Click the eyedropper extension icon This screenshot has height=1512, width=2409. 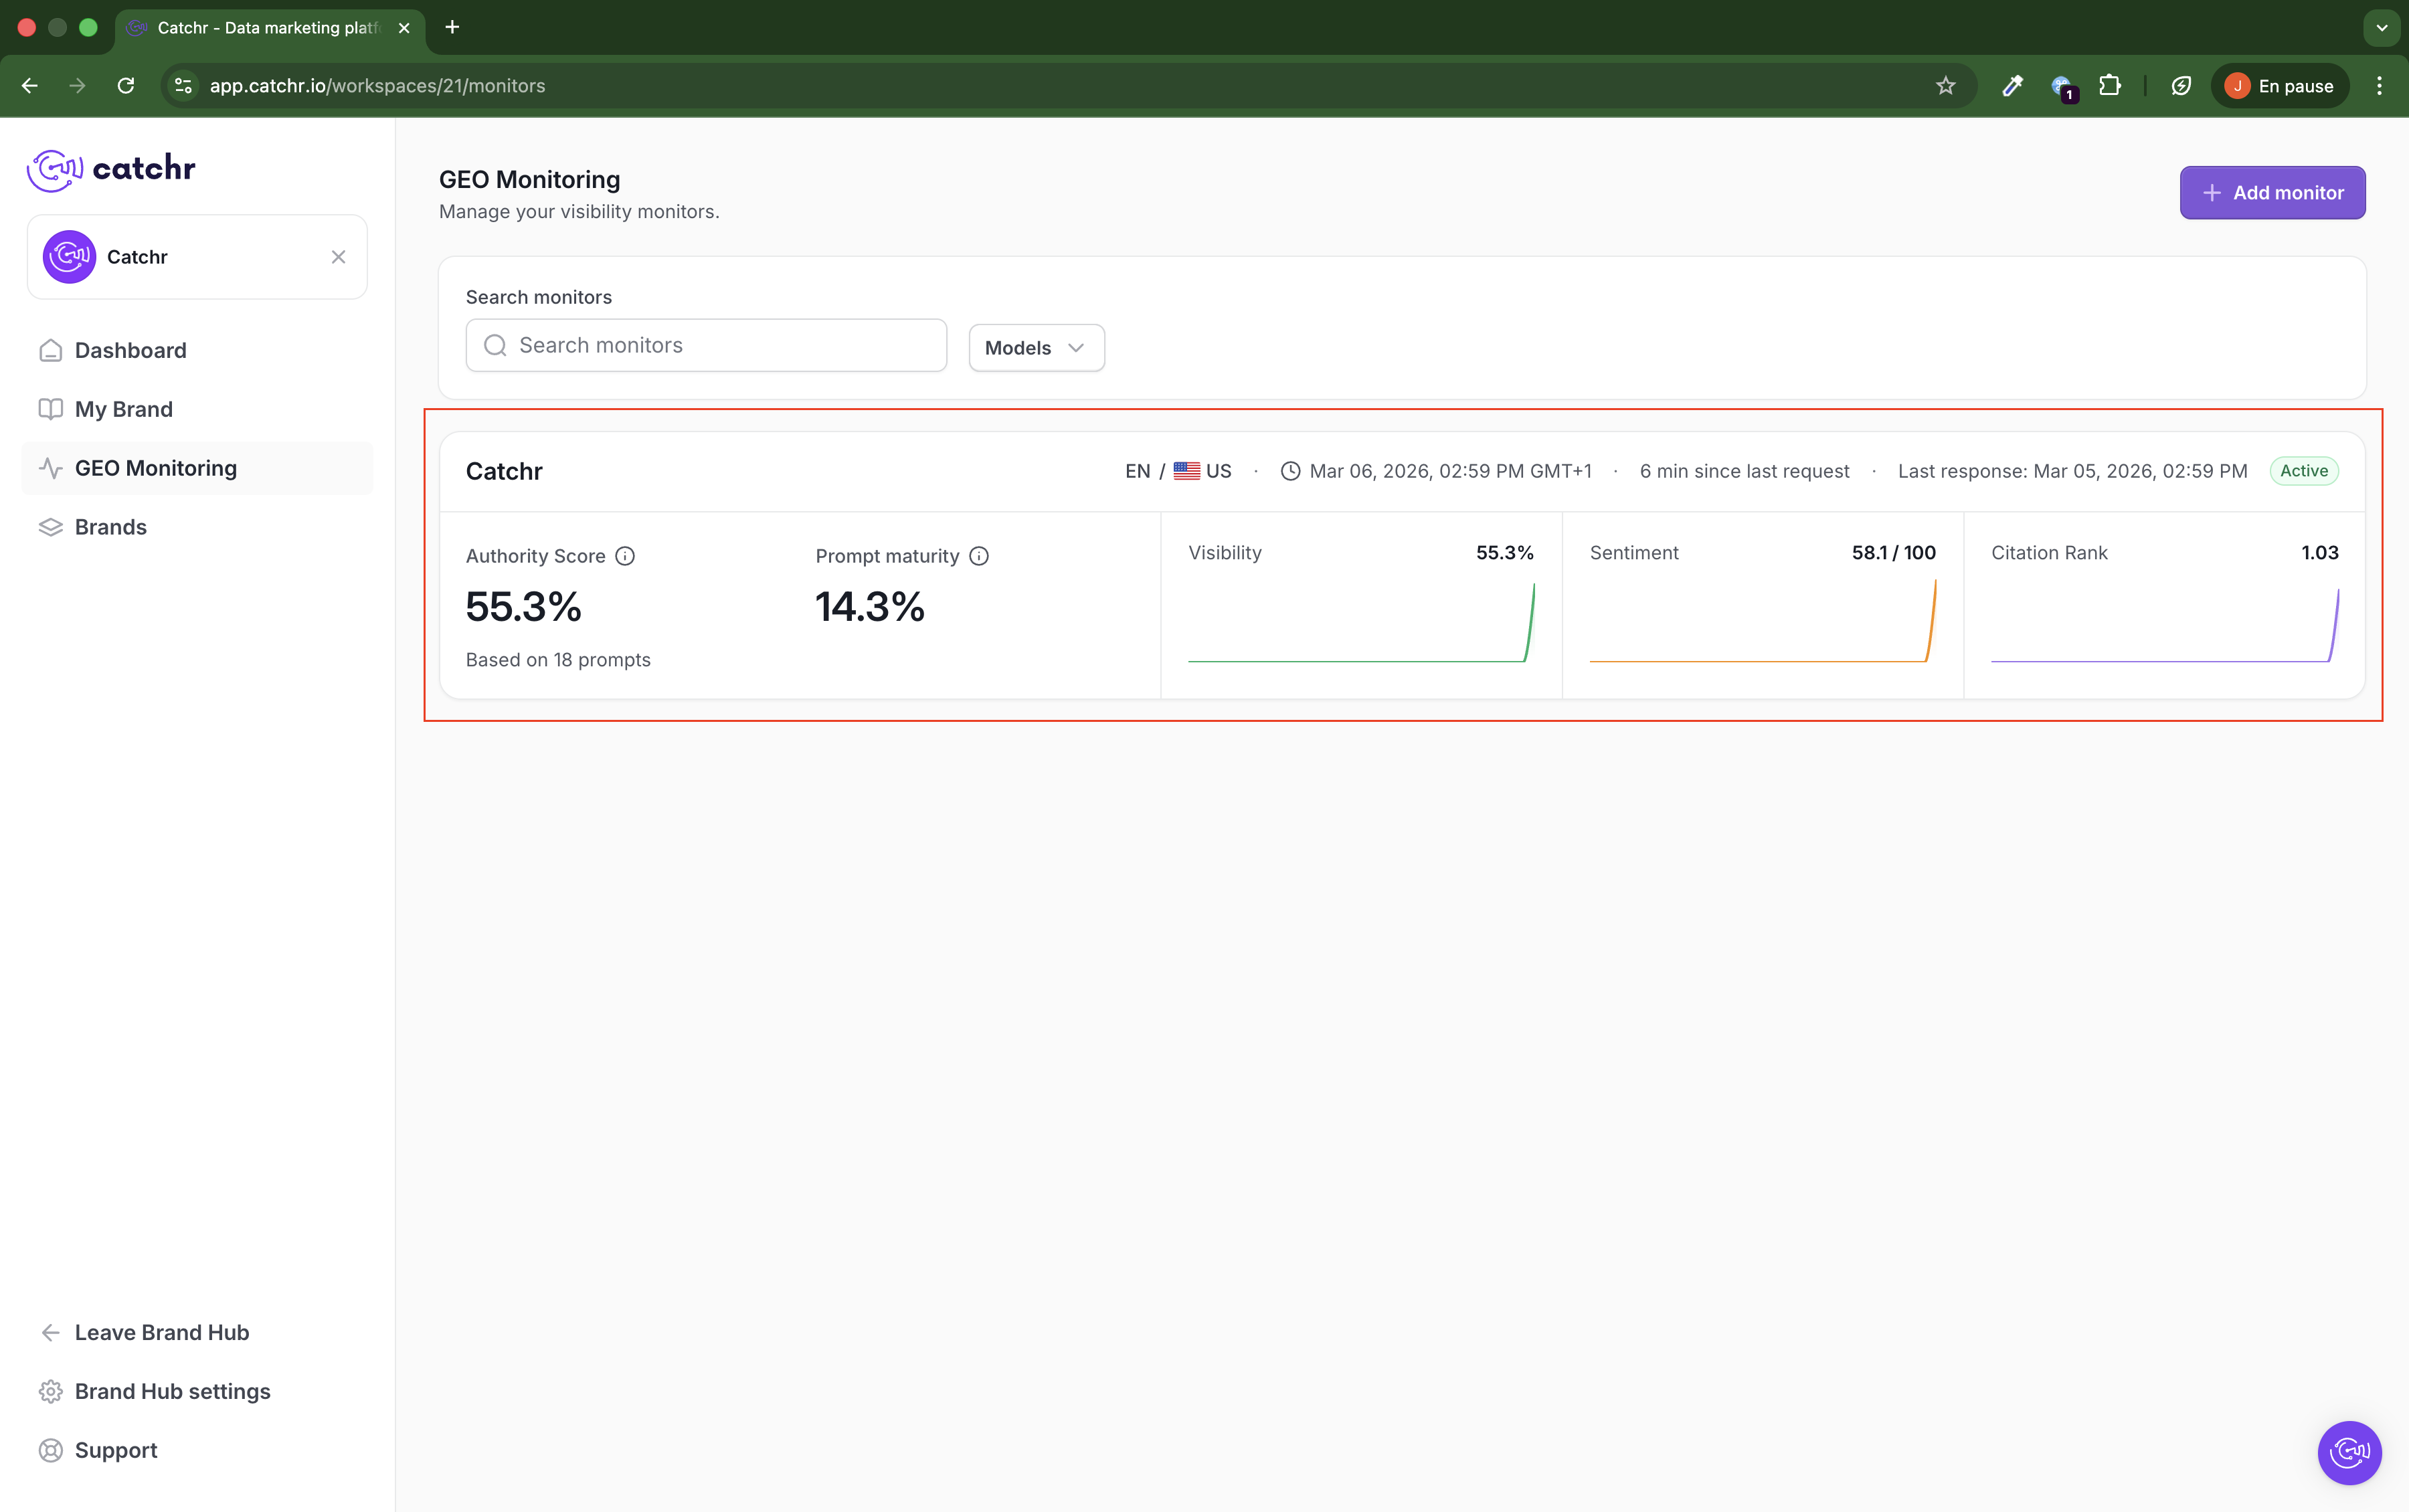pyautogui.click(x=2012, y=86)
